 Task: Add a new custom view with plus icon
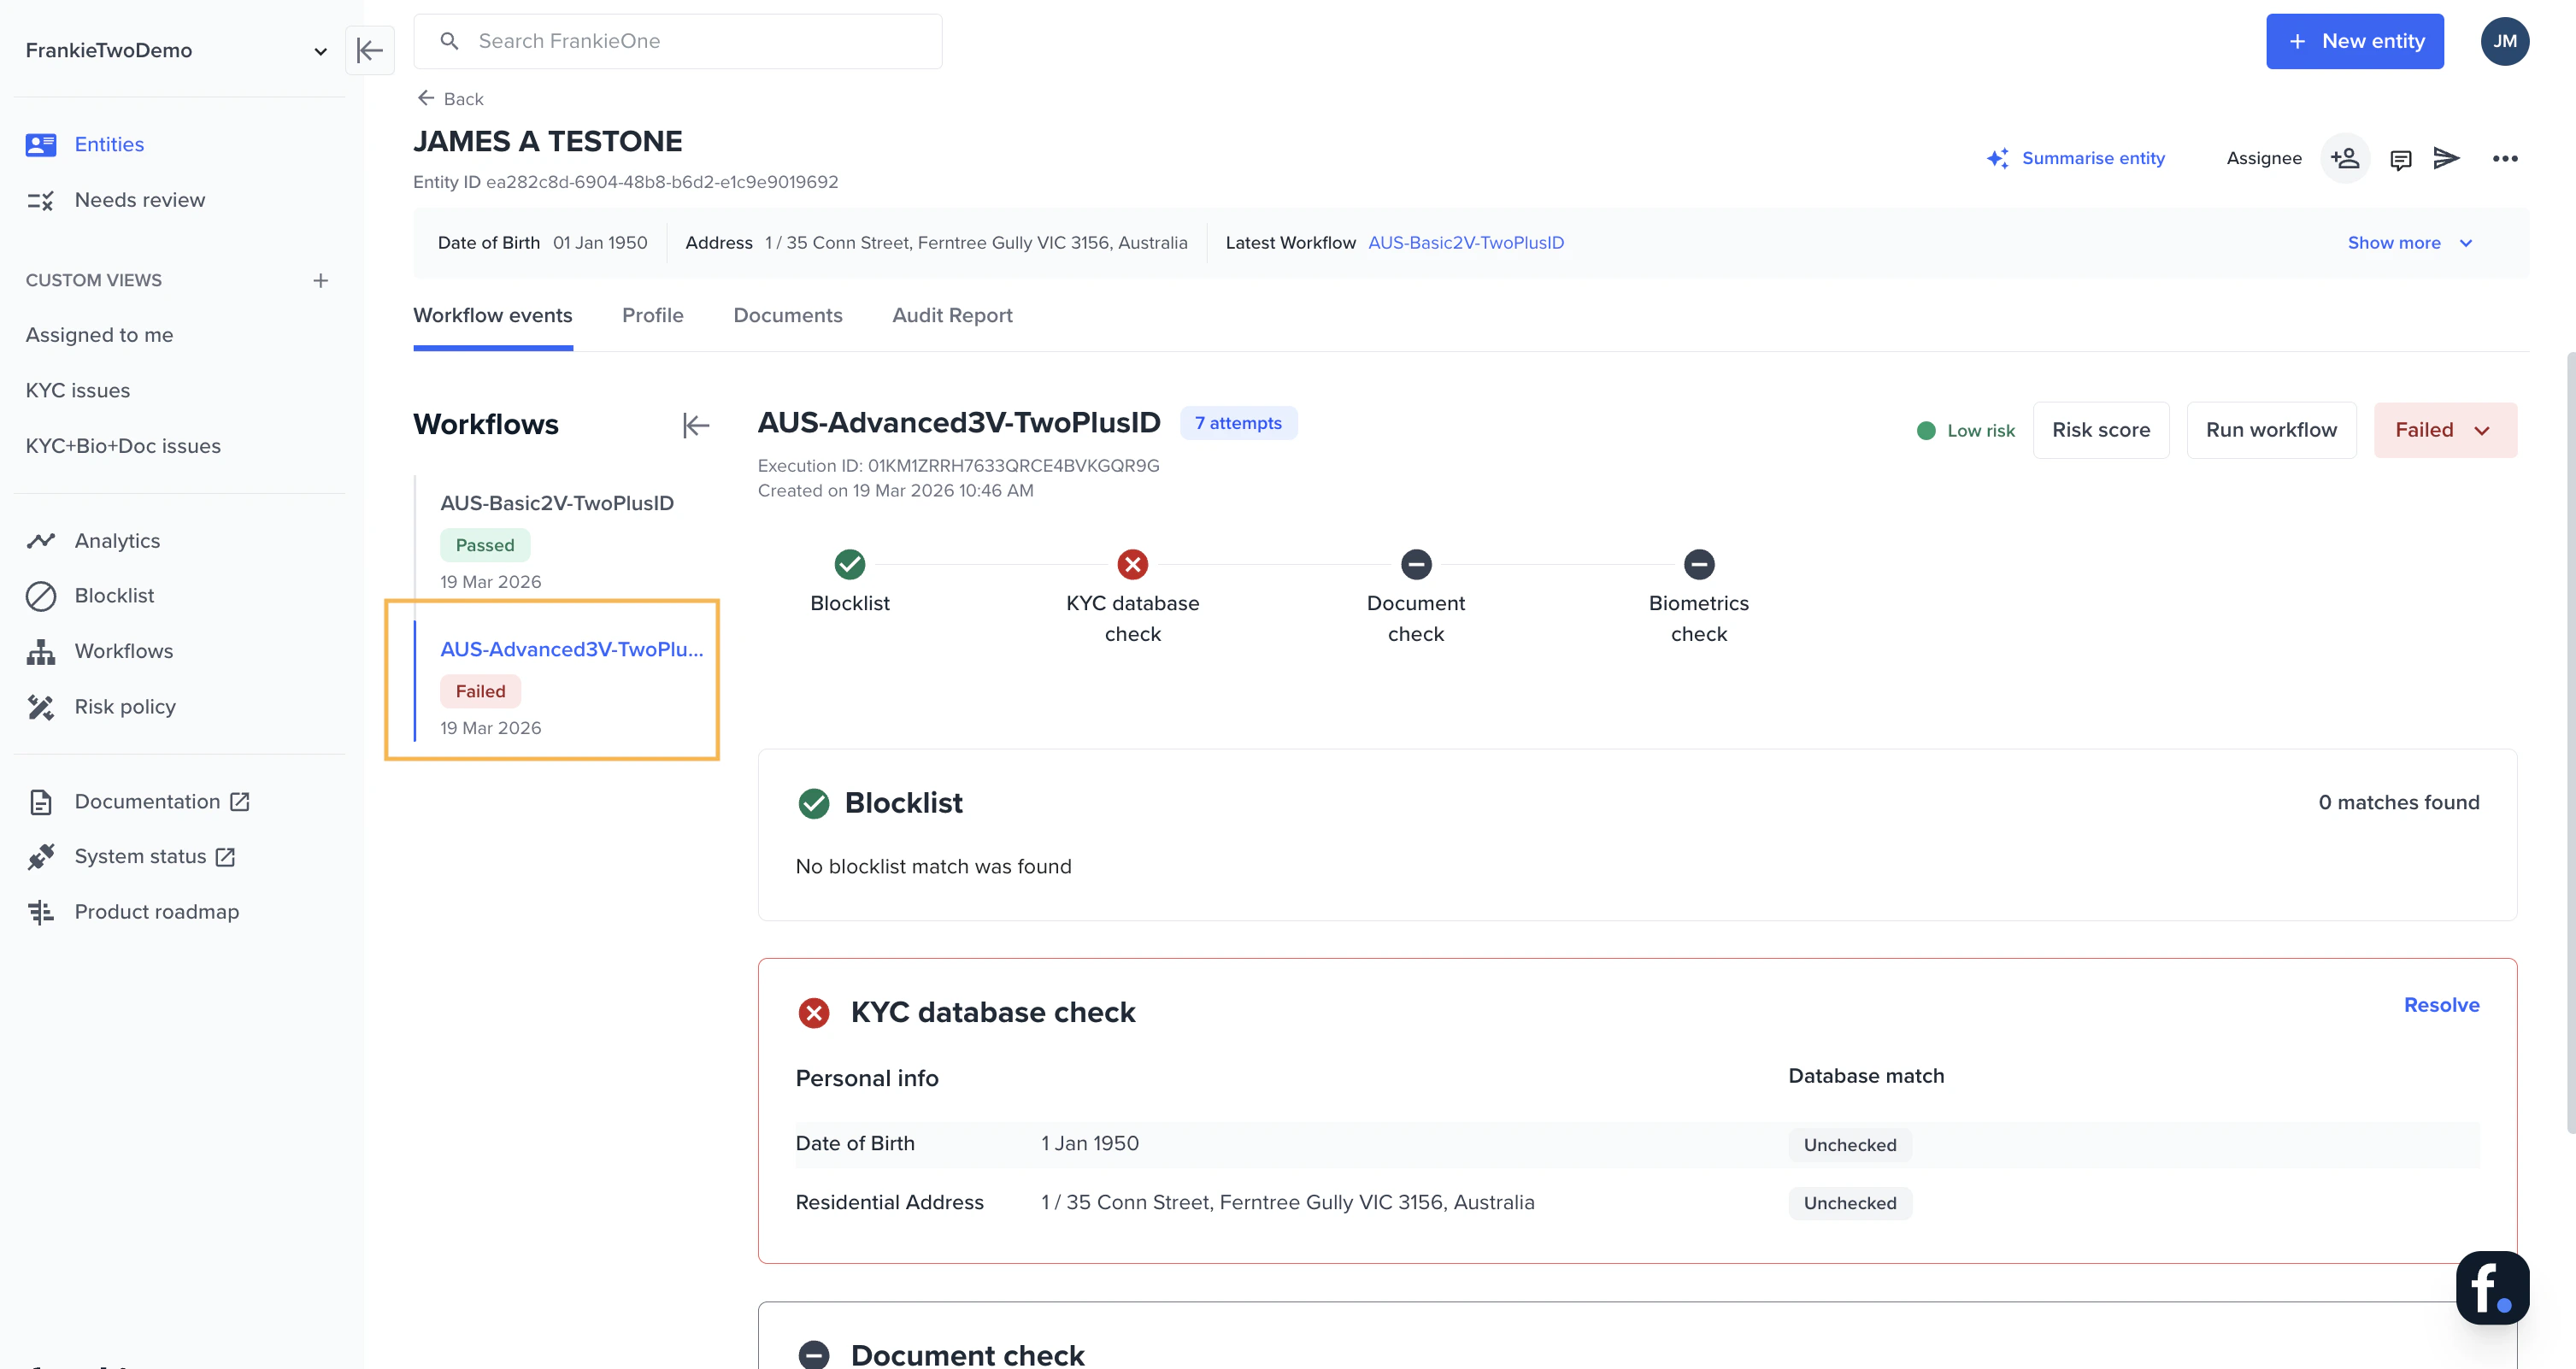tap(320, 281)
